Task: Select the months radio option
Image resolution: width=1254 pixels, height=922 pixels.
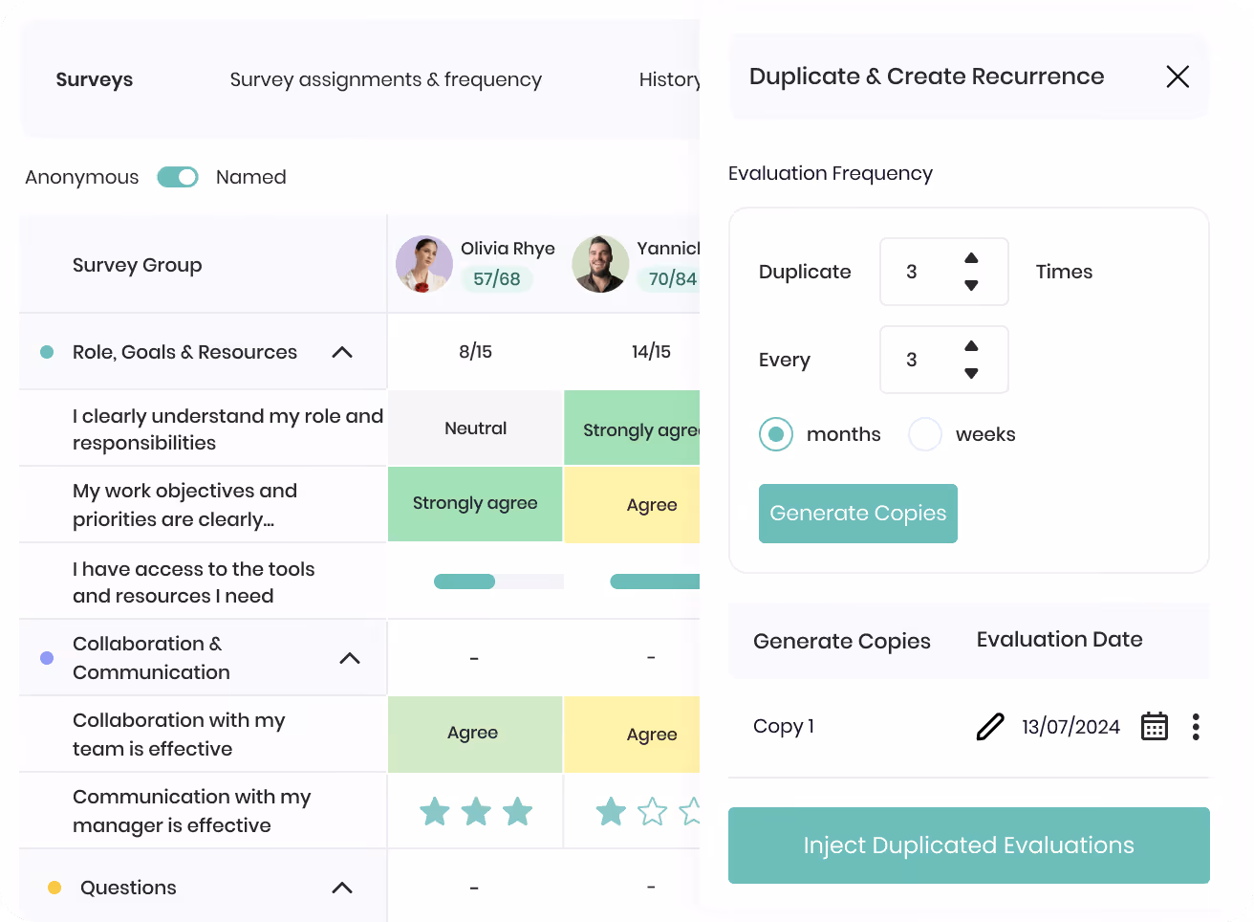Action: [x=776, y=434]
